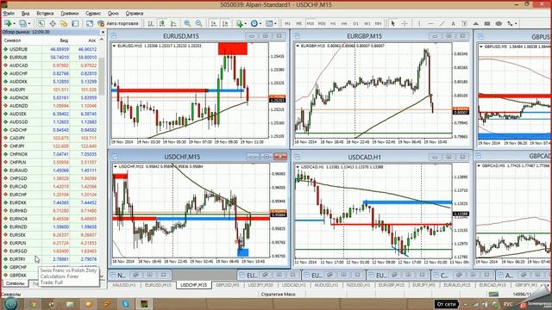
Task: Open the Templates toolbar icon
Action: (269, 23)
